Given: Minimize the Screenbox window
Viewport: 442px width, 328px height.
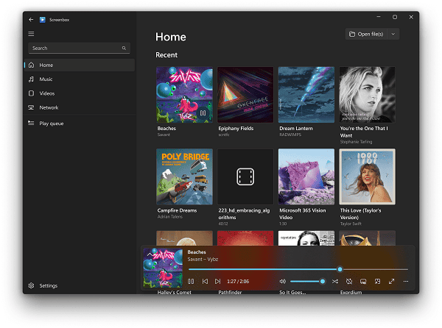Looking at the screenshot, I should click(379, 17).
